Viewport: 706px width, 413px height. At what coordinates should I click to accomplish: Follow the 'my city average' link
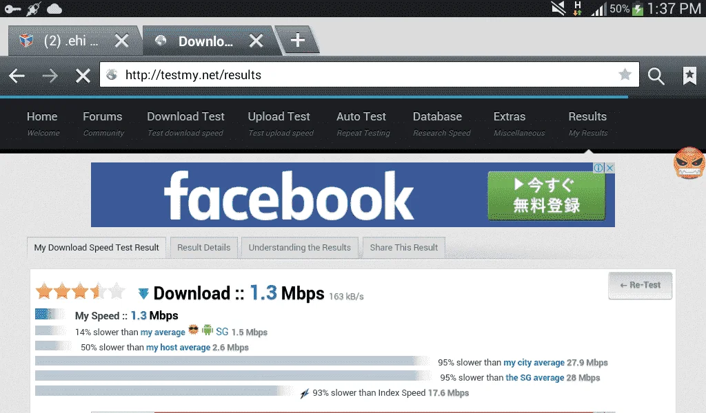tap(534, 363)
